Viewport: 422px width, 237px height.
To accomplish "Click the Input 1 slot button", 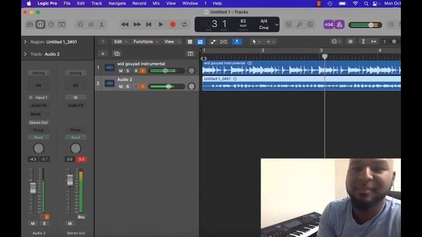I will (39, 97).
